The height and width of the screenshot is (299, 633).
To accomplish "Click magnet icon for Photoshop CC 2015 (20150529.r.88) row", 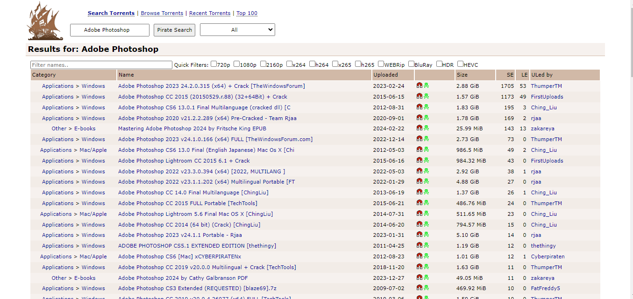I will pos(420,96).
